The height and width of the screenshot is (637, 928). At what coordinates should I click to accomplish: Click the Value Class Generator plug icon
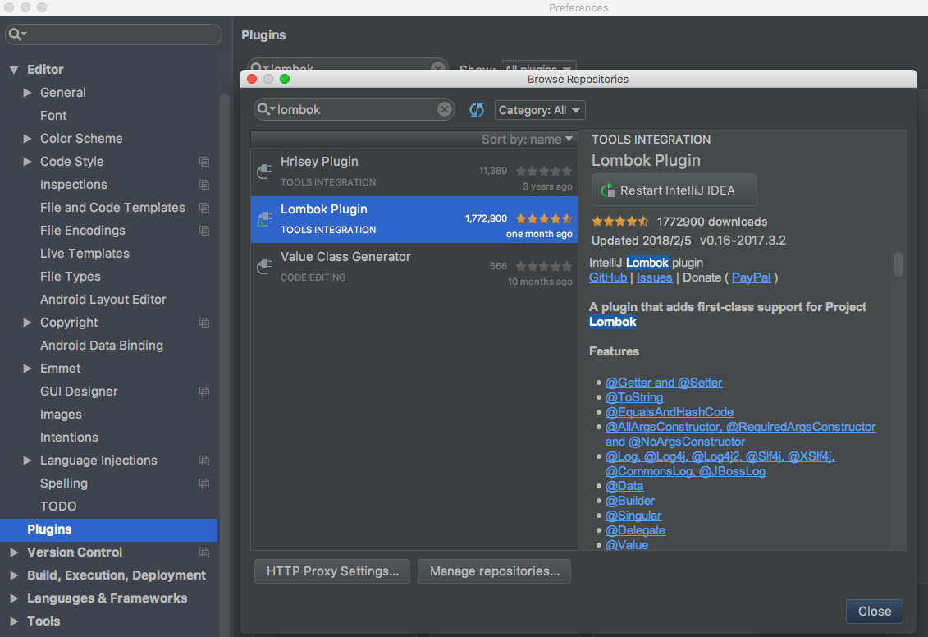[264, 267]
